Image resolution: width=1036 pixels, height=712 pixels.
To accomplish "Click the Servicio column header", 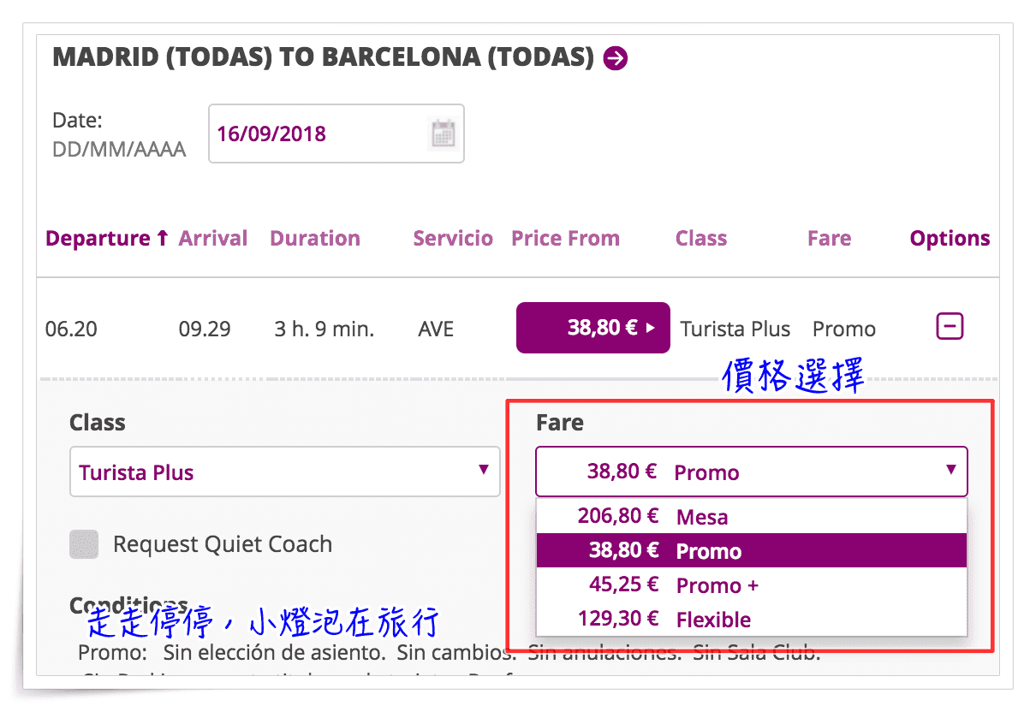I will (x=453, y=239).
